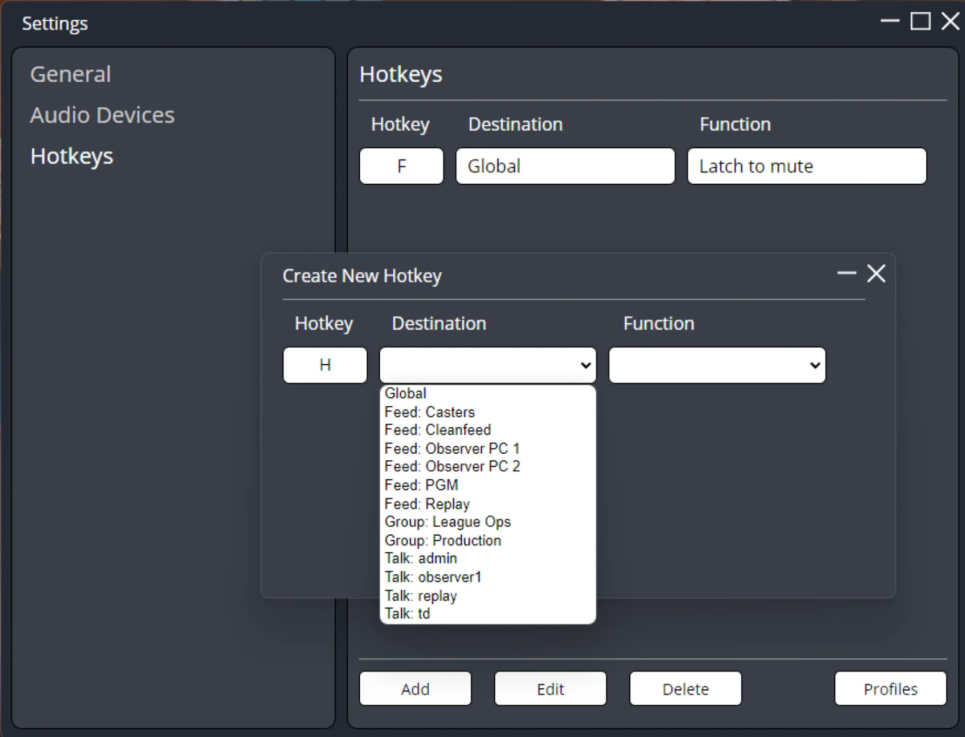965x737 pixels.
Task: Choose Feed: PGM destination
Action: click(421, 485)
